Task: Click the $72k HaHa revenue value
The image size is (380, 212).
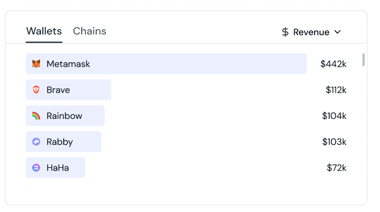Action: pos(336,168)
